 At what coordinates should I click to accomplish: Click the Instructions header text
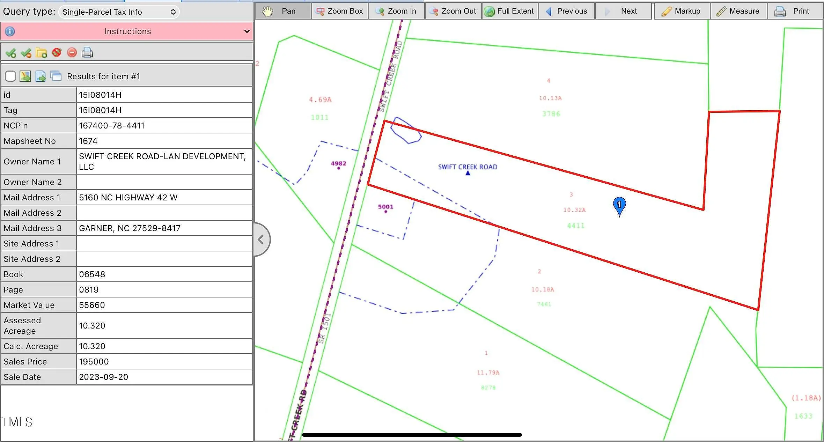pyautogui.click(x=128, y=31)
